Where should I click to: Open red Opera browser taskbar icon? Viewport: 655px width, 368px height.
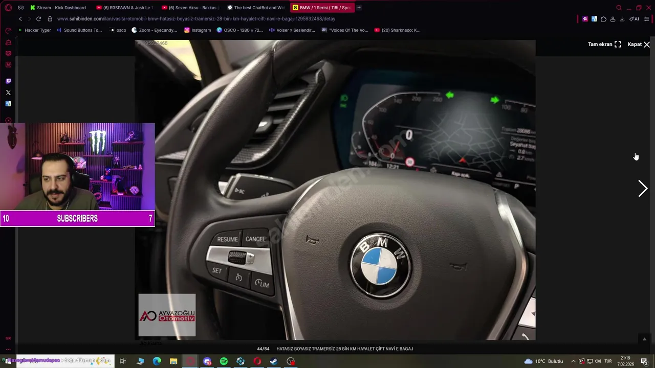tap(257, 361)
